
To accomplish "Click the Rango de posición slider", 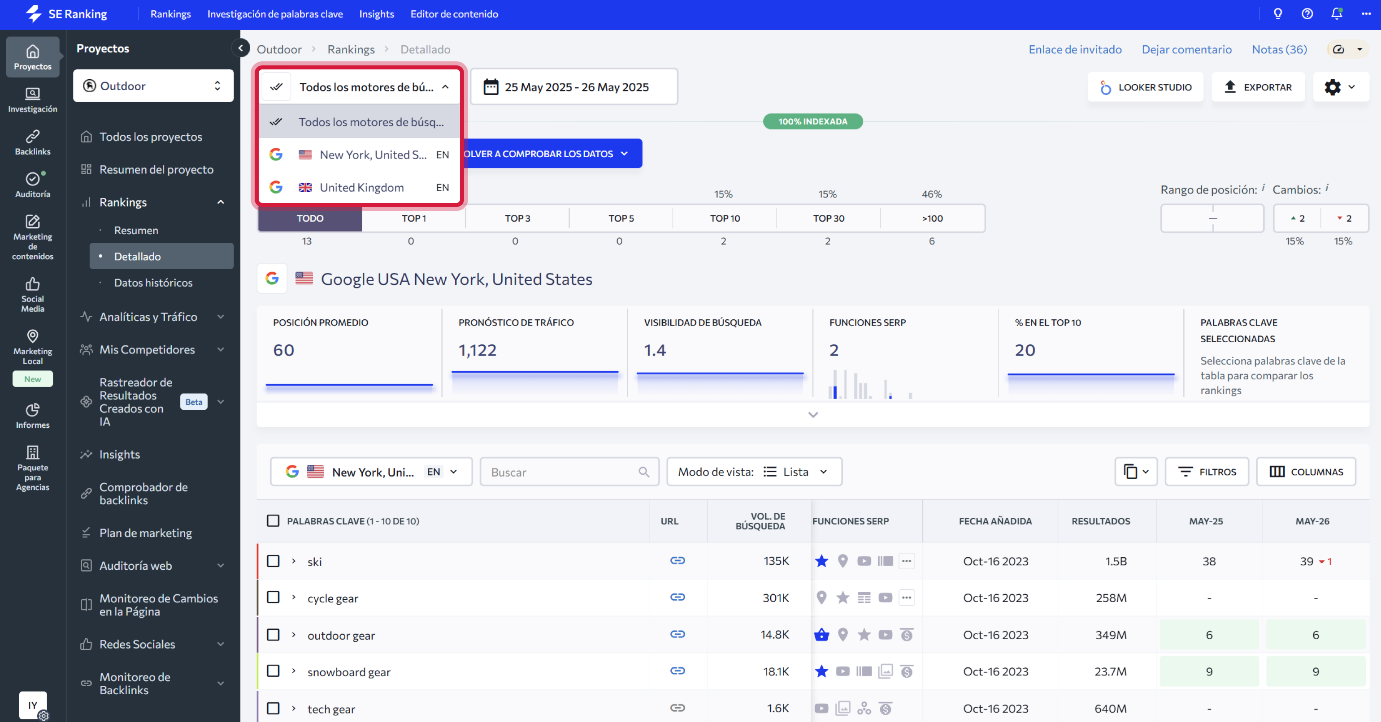I will click(1212, 218).
